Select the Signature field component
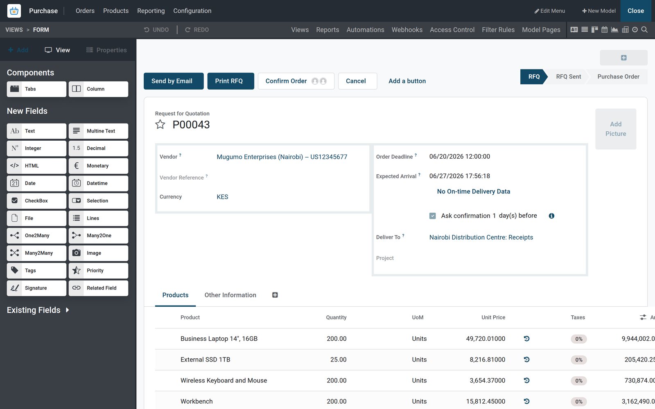This screenshot has height=409, width=655. pos(36,288)
